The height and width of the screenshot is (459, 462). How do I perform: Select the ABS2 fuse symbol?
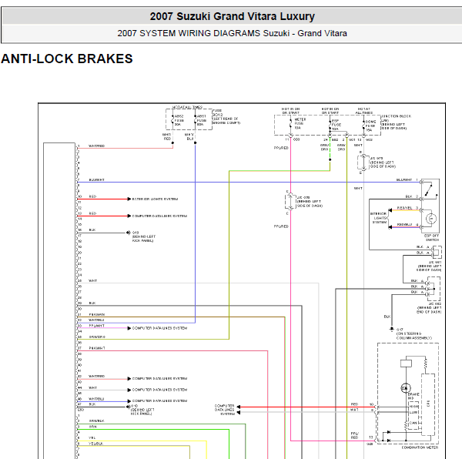[172, 120]
